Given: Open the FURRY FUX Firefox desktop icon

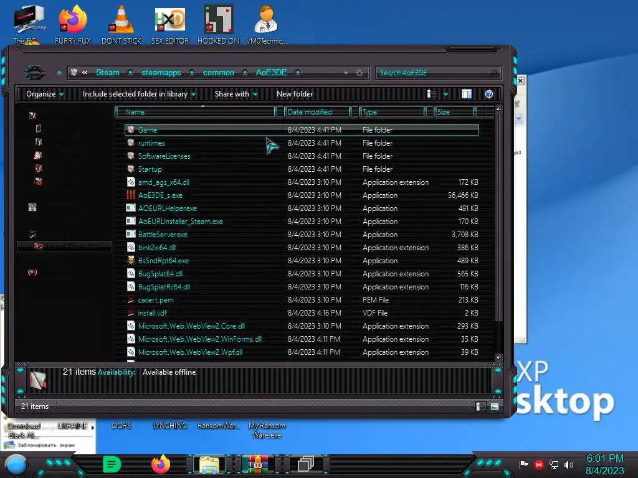Looking at the screenshot, I should pos(73,24).
